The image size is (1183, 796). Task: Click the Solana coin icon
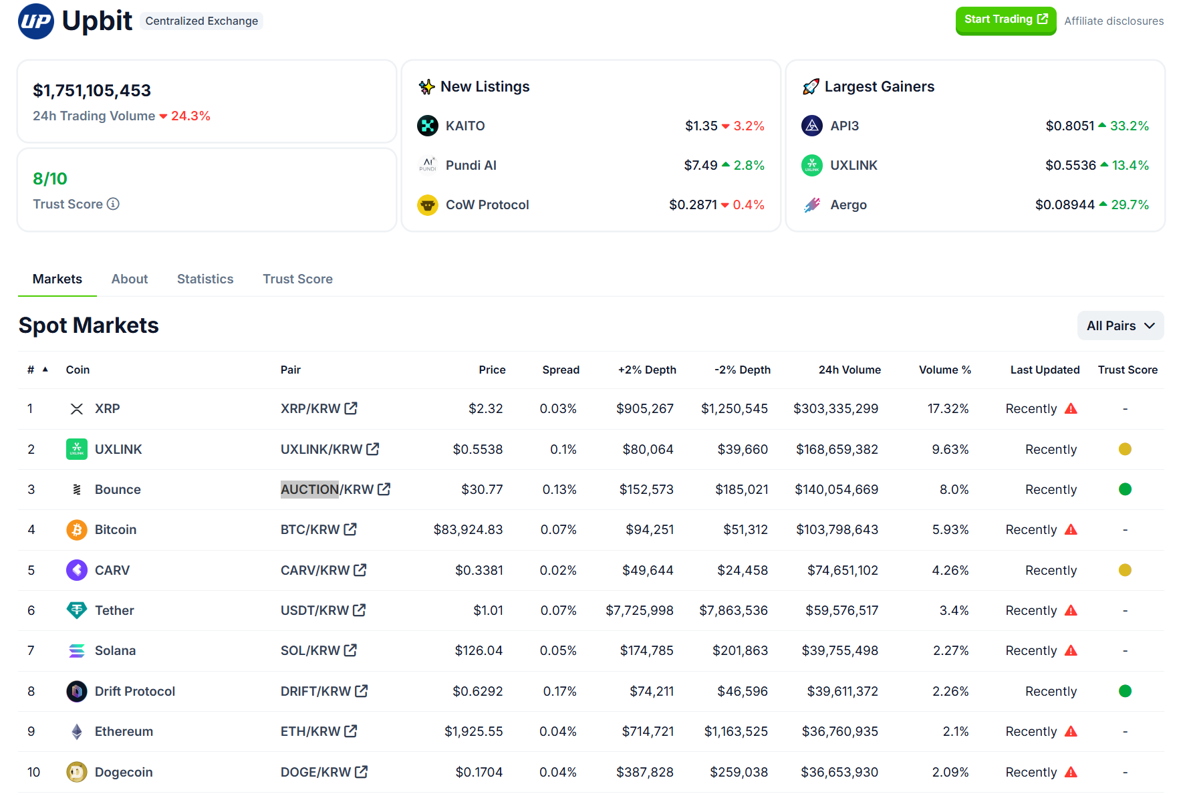point(77,650)
